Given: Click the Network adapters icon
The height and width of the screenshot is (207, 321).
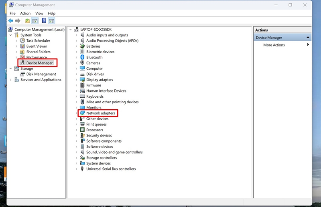Looking at the screenshot, I should (x=82, y=113).
